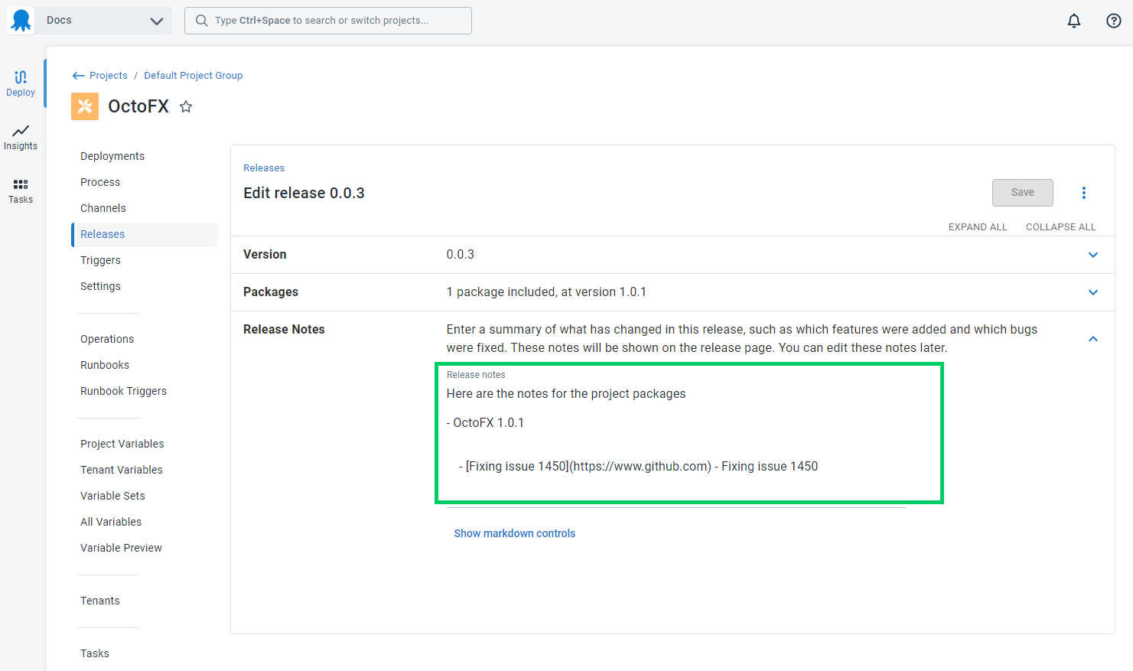Image resolution: width=1133 pixels, height=671 pixels.
Task: Open the Tasks section in left rail
Action: pos(21,191)
